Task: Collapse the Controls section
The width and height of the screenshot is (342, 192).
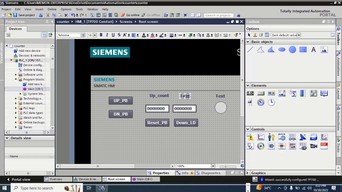Action: (248, 129)
